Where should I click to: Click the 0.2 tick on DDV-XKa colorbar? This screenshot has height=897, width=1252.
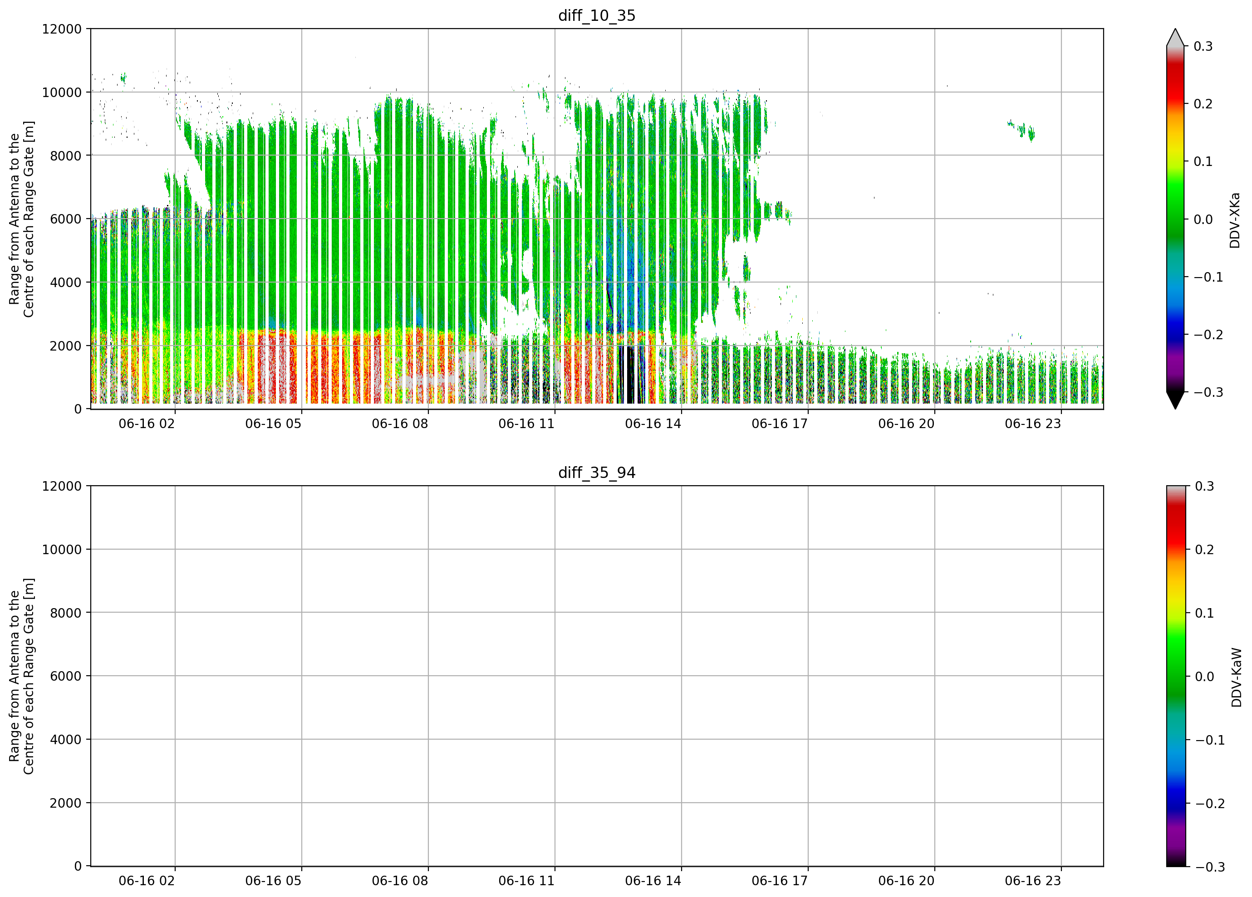1203,104
